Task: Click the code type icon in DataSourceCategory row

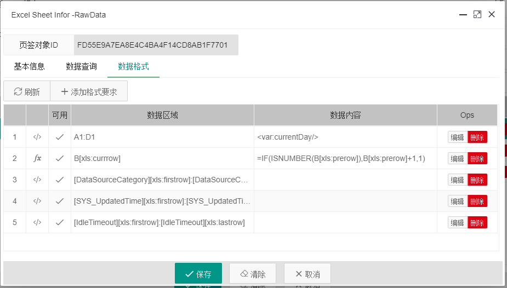Action: pos(37,180)
